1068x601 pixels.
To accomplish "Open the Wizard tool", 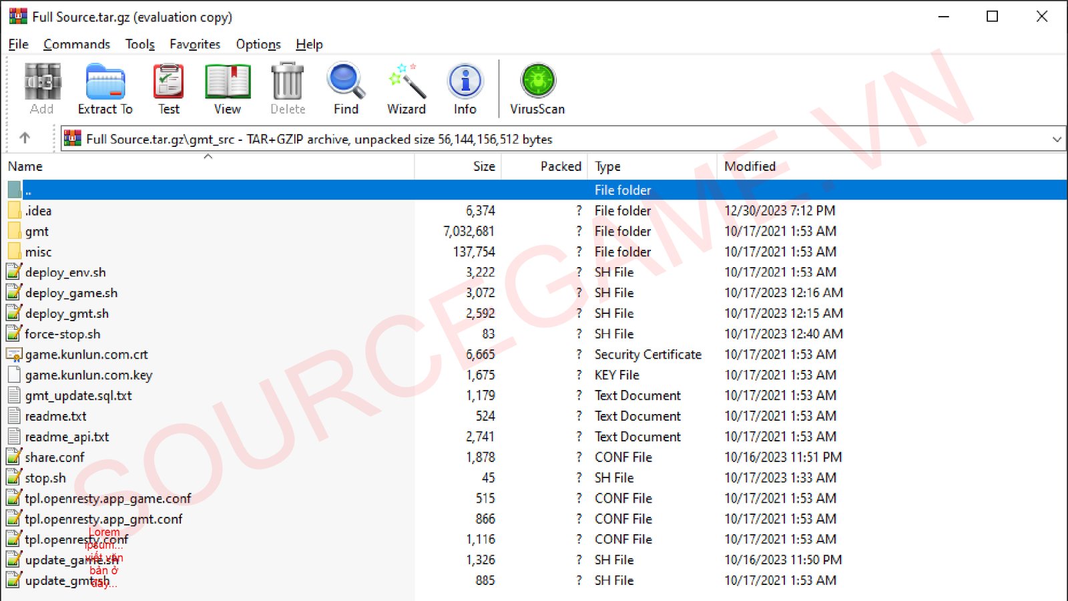I will coord(406,89).
